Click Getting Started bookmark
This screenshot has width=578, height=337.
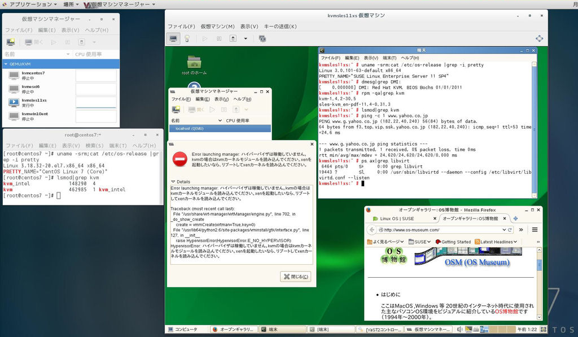(x=453, y=242)
